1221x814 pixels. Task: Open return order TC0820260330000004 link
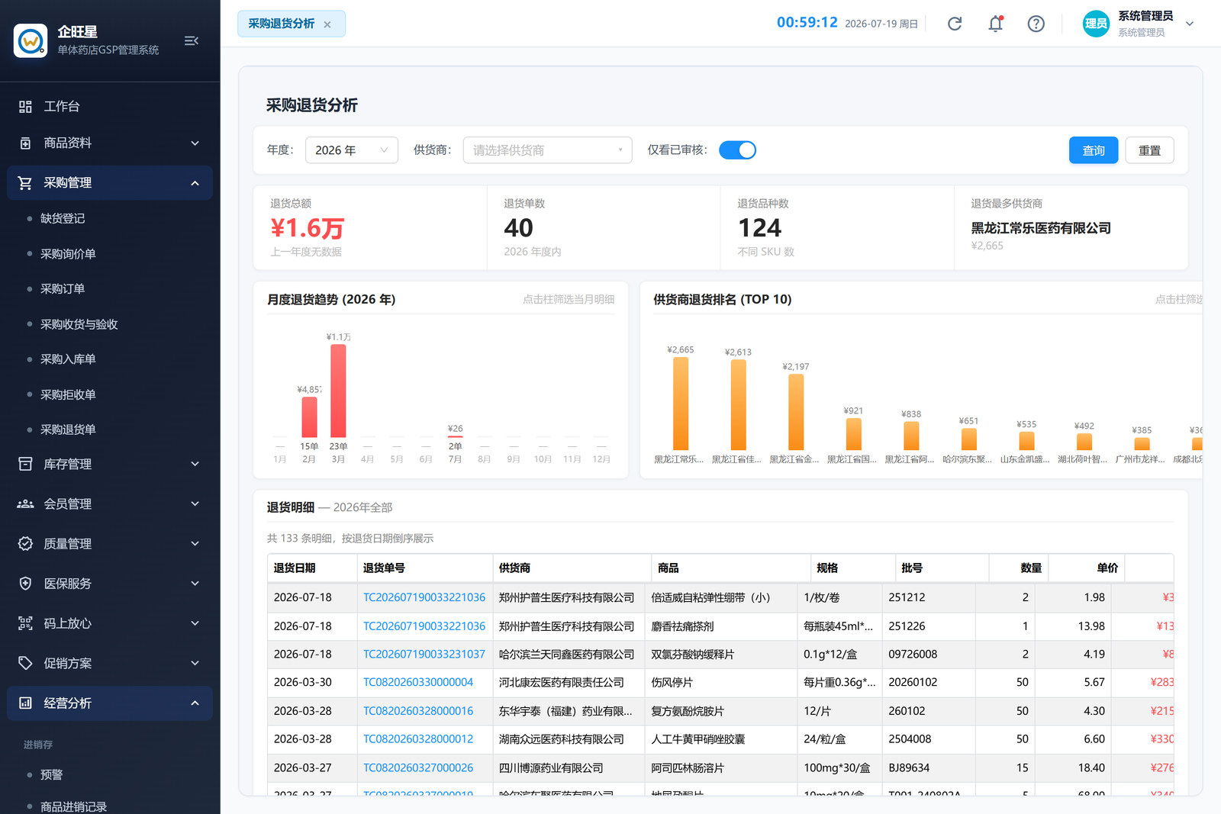(x=418, y=682)
